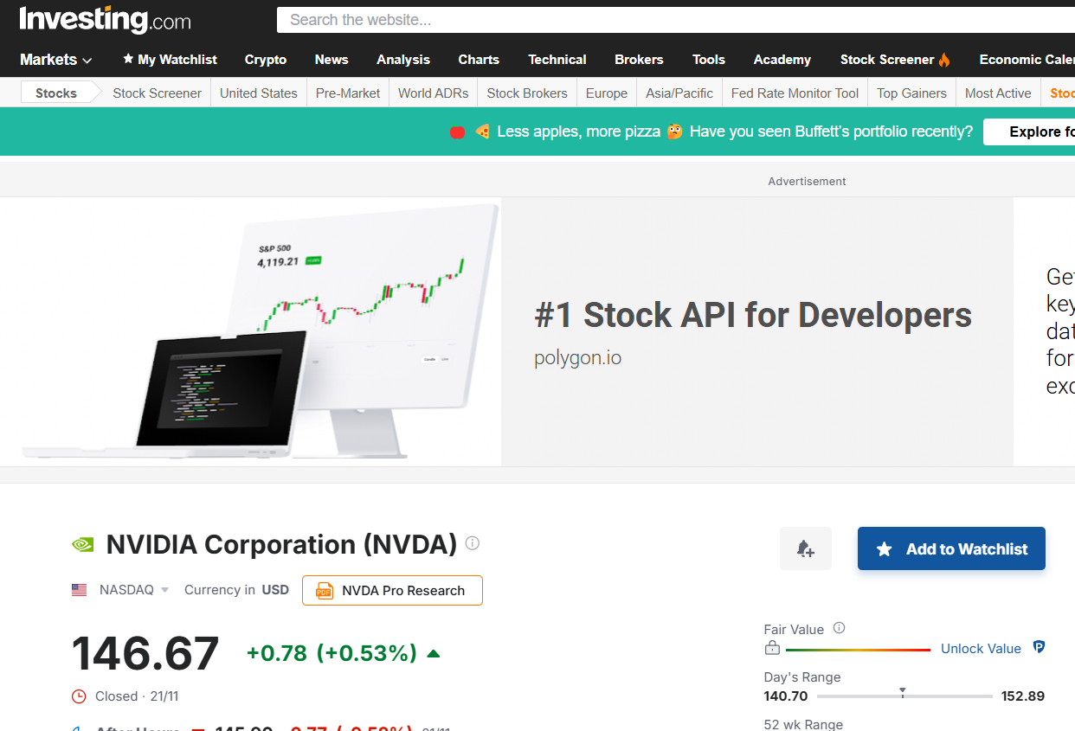Select the Stocks breadcrumb tab
1075x731 pixels.
56,93
